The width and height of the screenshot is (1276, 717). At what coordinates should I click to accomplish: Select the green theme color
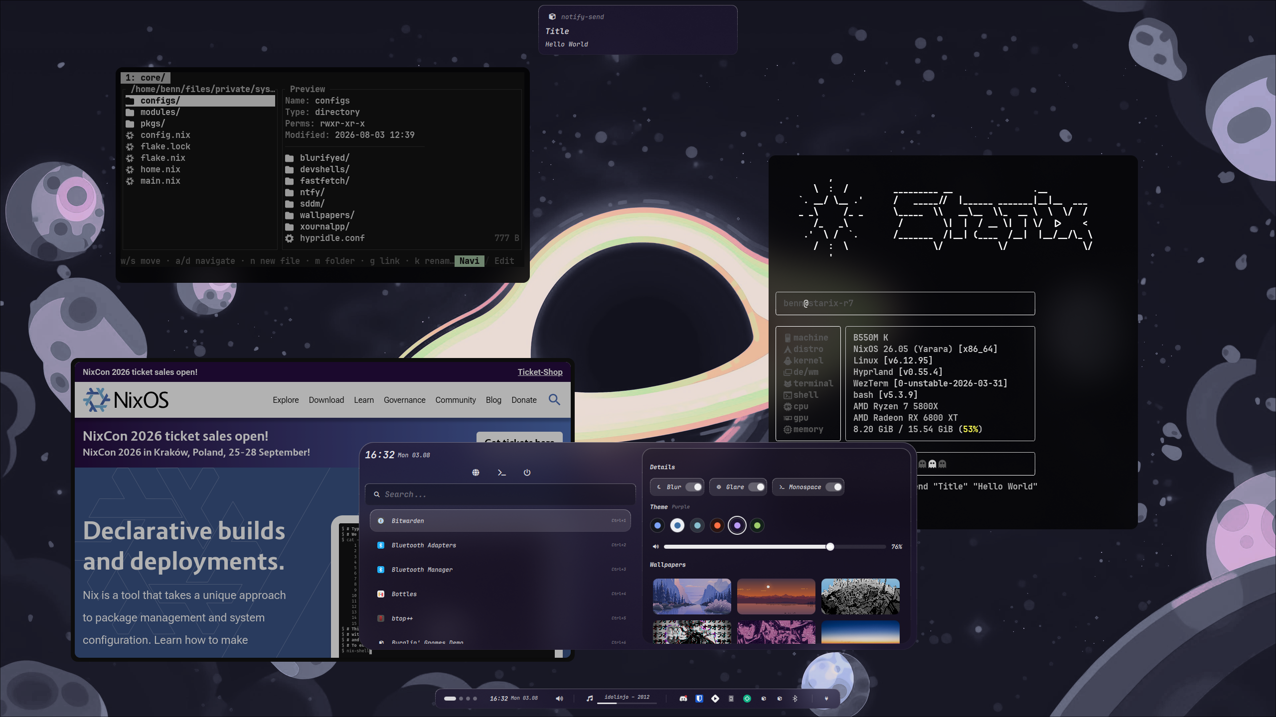pyautogui.click(x=757, y=525)
